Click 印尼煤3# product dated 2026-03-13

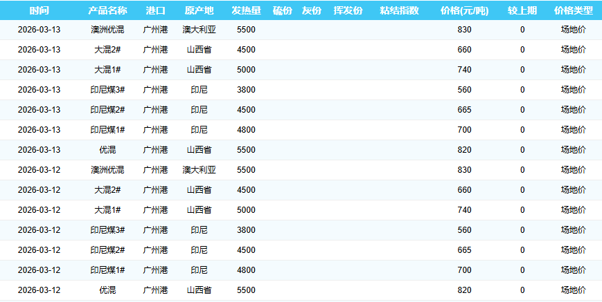pyautogui.click(x=107, y=90)
